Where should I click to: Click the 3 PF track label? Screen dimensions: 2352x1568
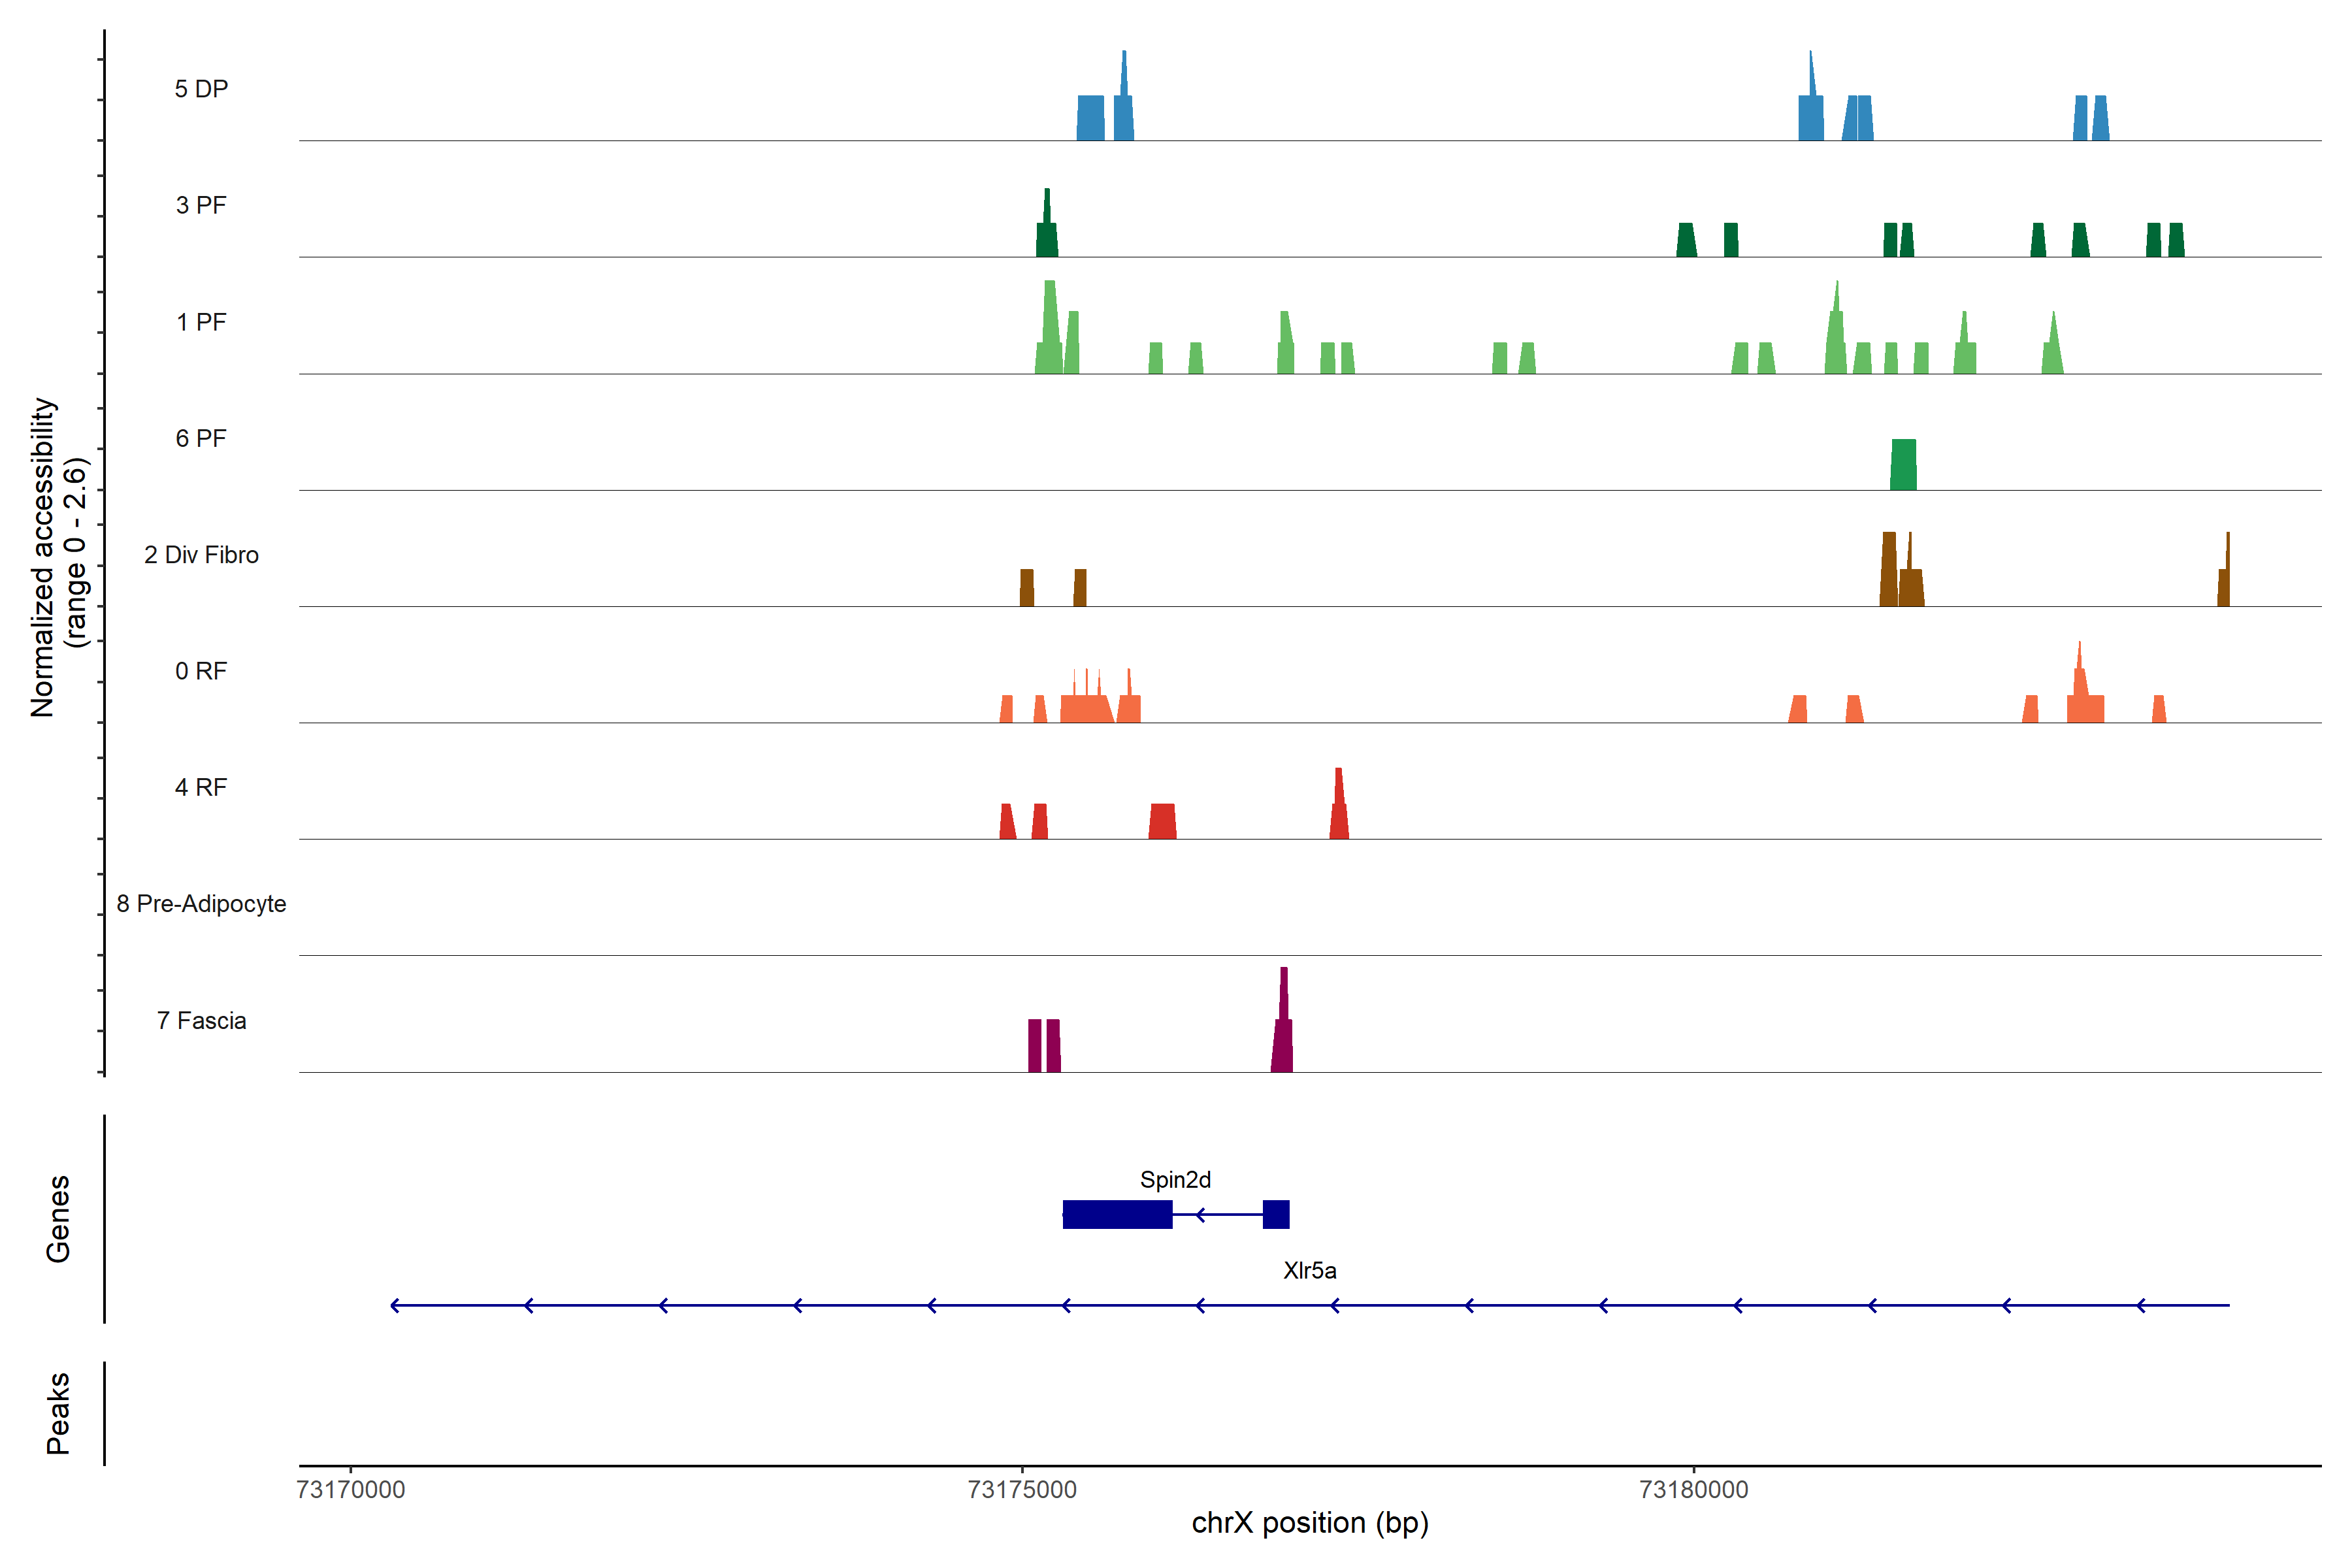coord(201,206)
